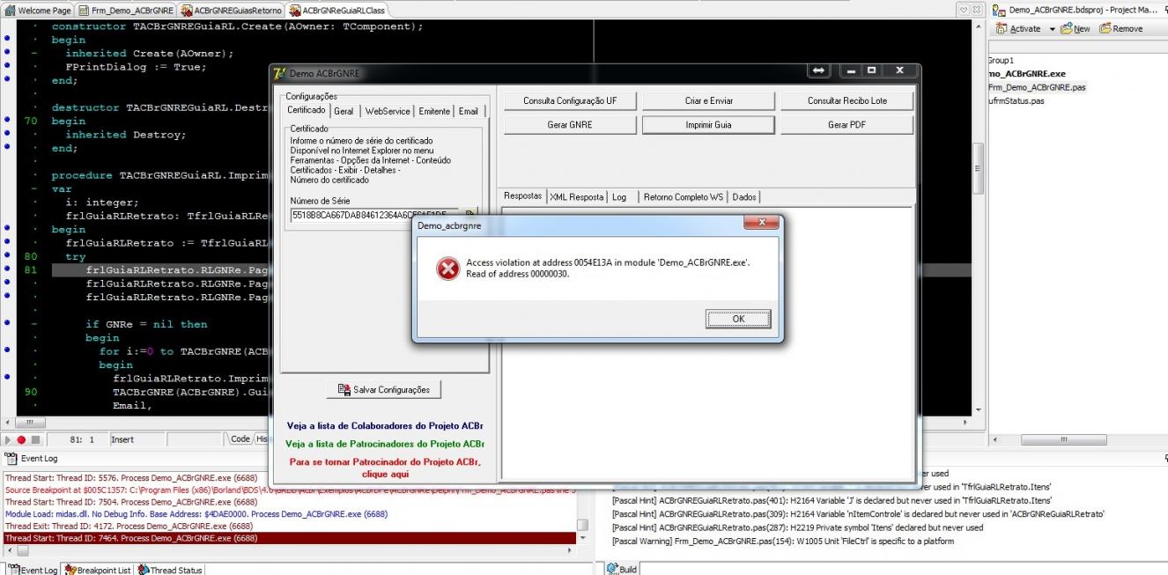Click the macro stop icon in status bar

point(35,439)
